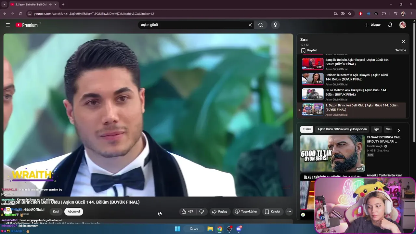Click the Sıra queue title
The image size is (416, 234).
pos(304,40)
